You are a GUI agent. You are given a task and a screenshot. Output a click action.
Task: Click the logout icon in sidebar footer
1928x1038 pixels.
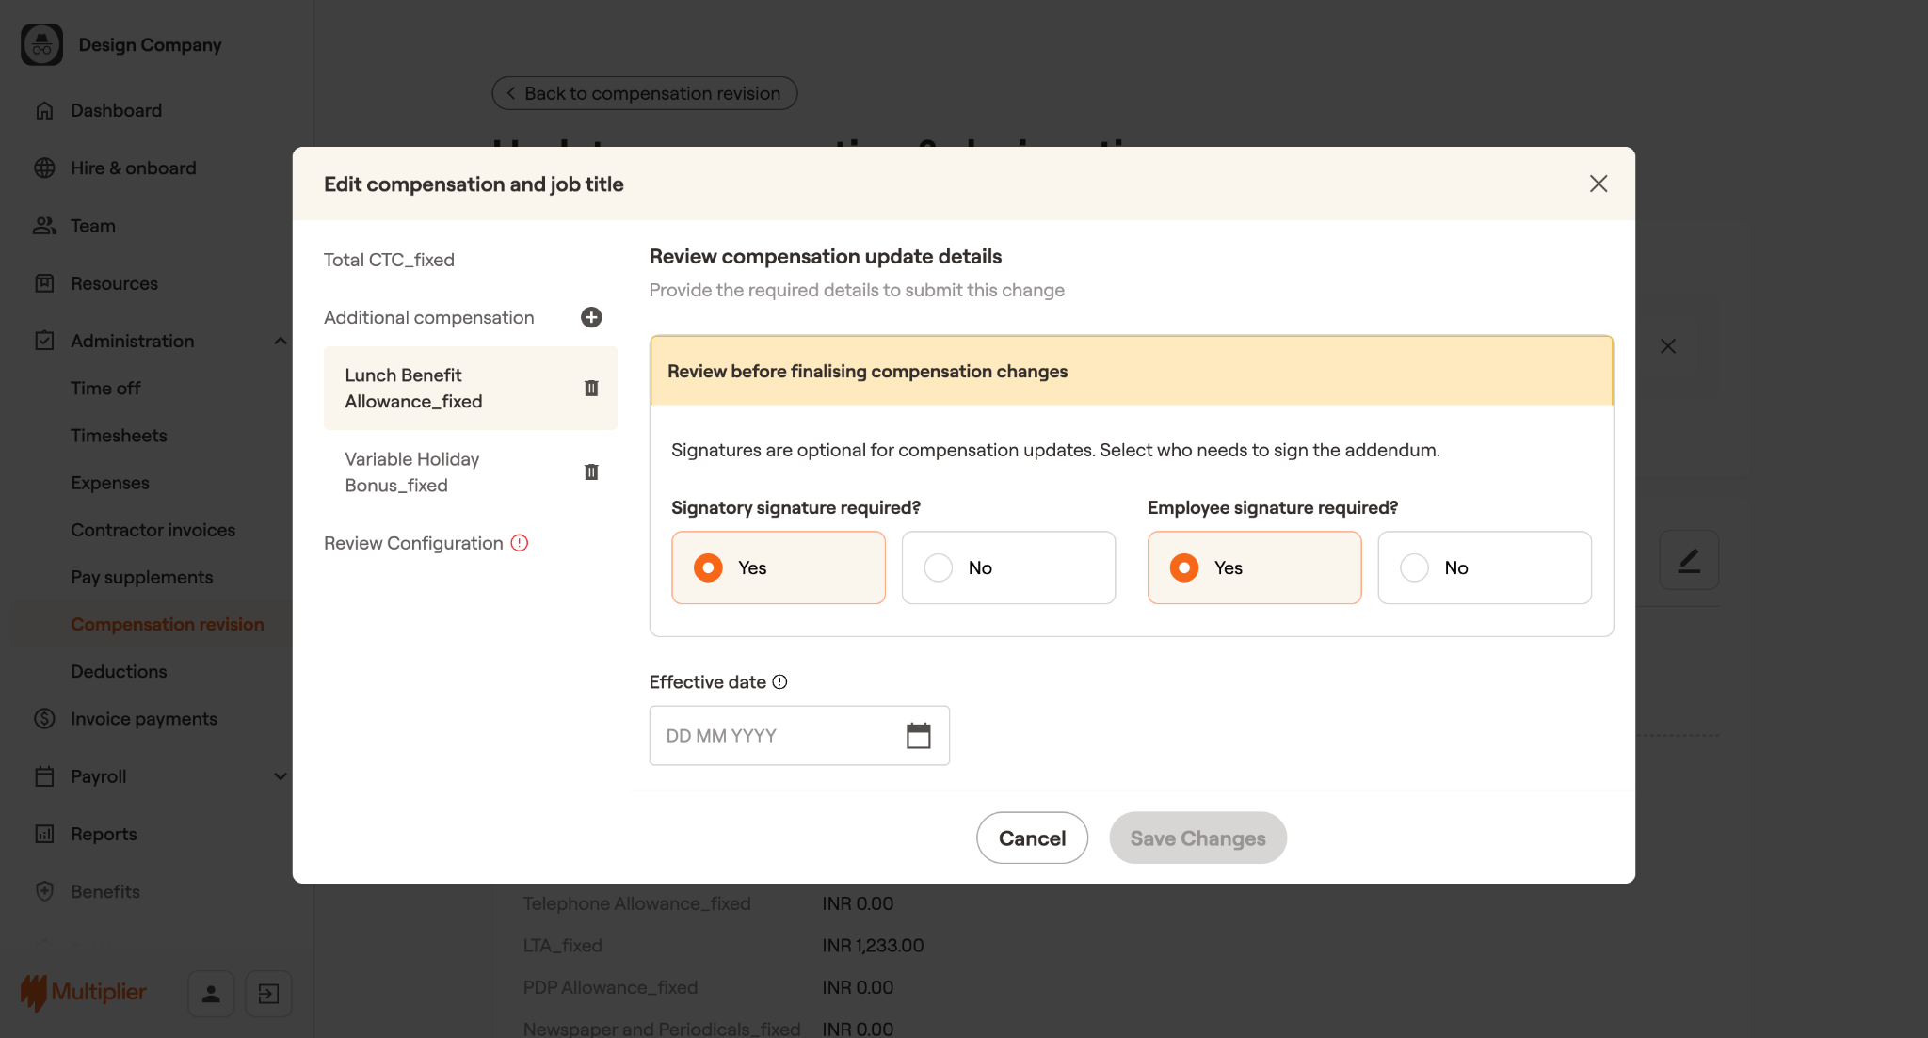(x=268, y=993)
